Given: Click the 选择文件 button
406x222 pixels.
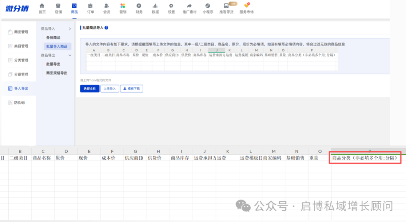Looking at the screenshot, I should [89, 89].
